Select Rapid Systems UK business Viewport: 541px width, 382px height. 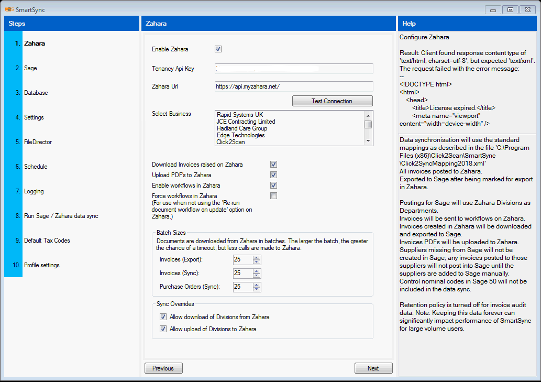(240, 115)
